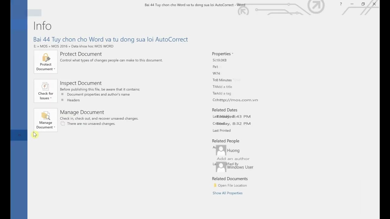Click 'There are no unsaved changes' text
The image size is (390, 219).
pos(91,124)
